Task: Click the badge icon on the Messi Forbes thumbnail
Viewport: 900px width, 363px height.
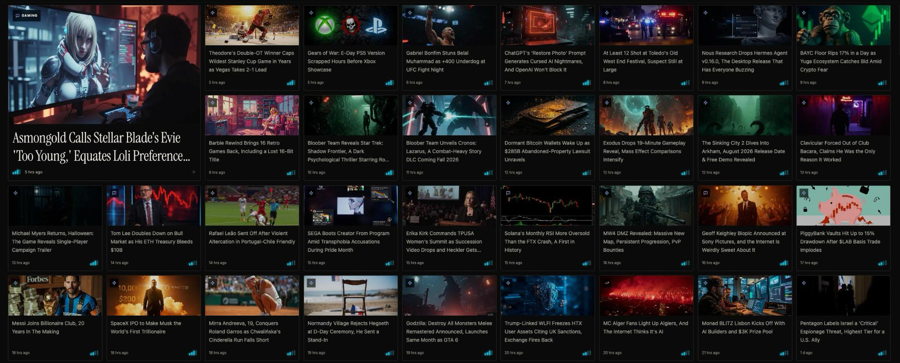Action: (16, 283)
